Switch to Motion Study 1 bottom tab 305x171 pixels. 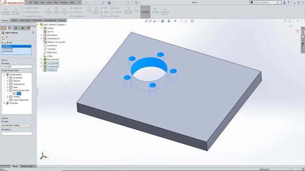coord(28,166)
